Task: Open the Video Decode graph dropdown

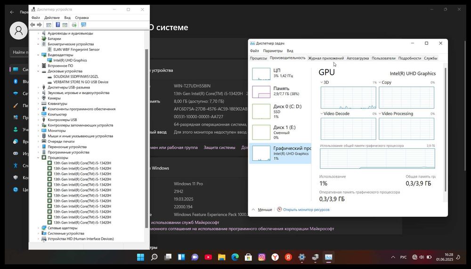Action: click(322, 114)
